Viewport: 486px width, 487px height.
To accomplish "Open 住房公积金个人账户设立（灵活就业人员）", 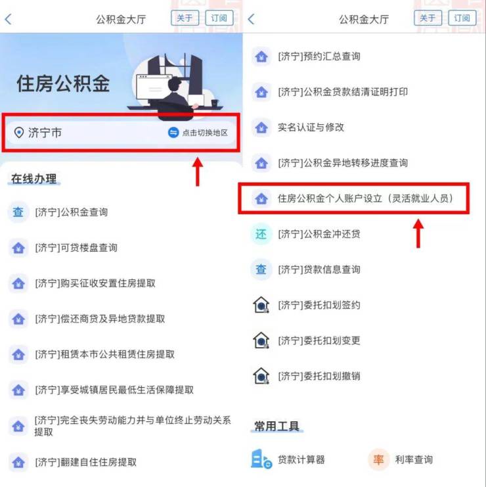I will (x=354, y=198).
